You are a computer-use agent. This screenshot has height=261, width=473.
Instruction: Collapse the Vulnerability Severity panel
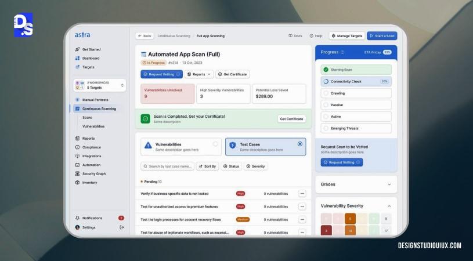point(389,206)
